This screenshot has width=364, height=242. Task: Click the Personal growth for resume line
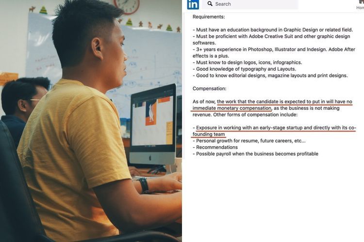pos(249,141)
